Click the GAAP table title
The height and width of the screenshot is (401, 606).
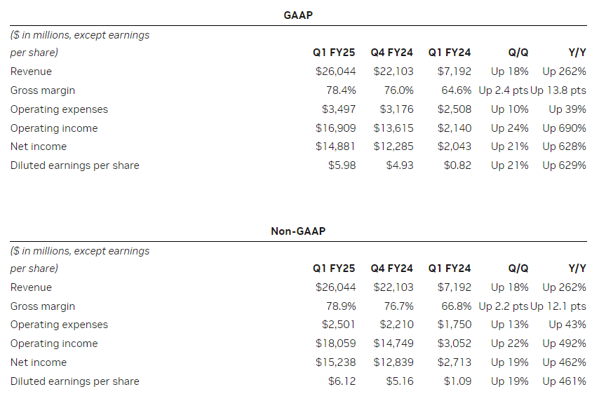[298, 14]
